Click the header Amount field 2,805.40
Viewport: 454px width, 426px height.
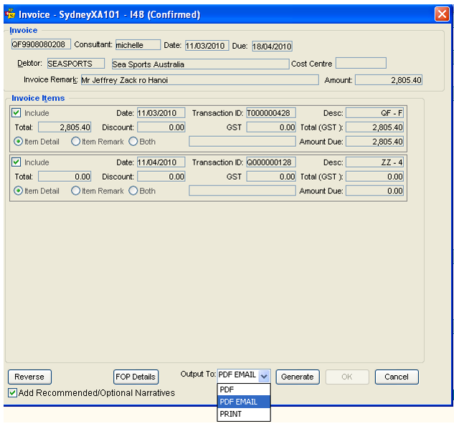[389, 80]
